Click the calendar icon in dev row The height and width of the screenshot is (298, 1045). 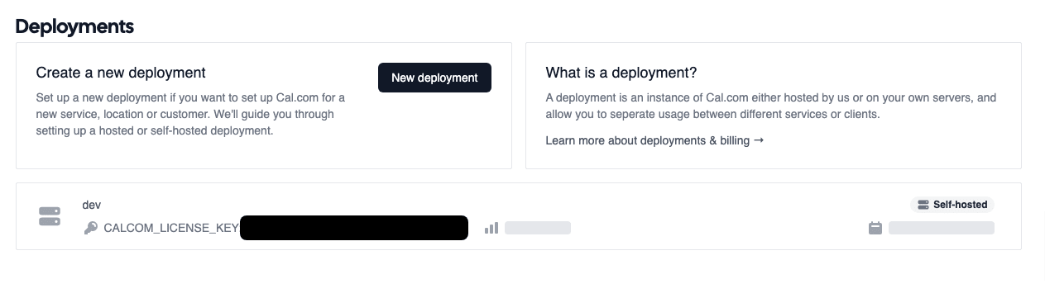[x=875, y=228]
